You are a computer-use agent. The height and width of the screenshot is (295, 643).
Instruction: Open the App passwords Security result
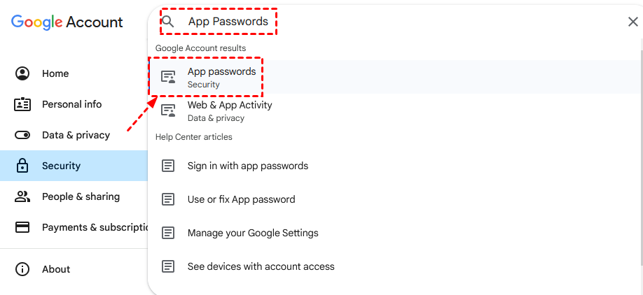[221, 77]
